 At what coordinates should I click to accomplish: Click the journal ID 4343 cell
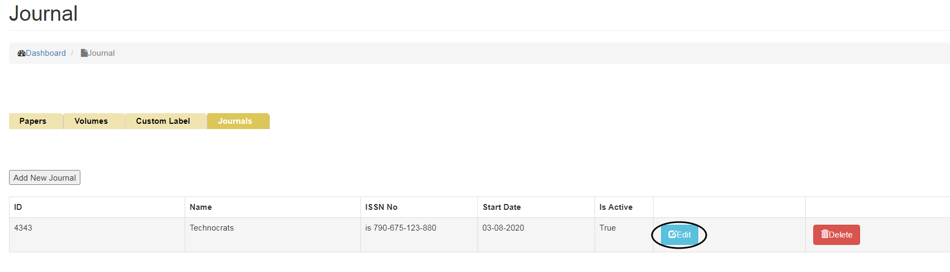tap(23, 228)
